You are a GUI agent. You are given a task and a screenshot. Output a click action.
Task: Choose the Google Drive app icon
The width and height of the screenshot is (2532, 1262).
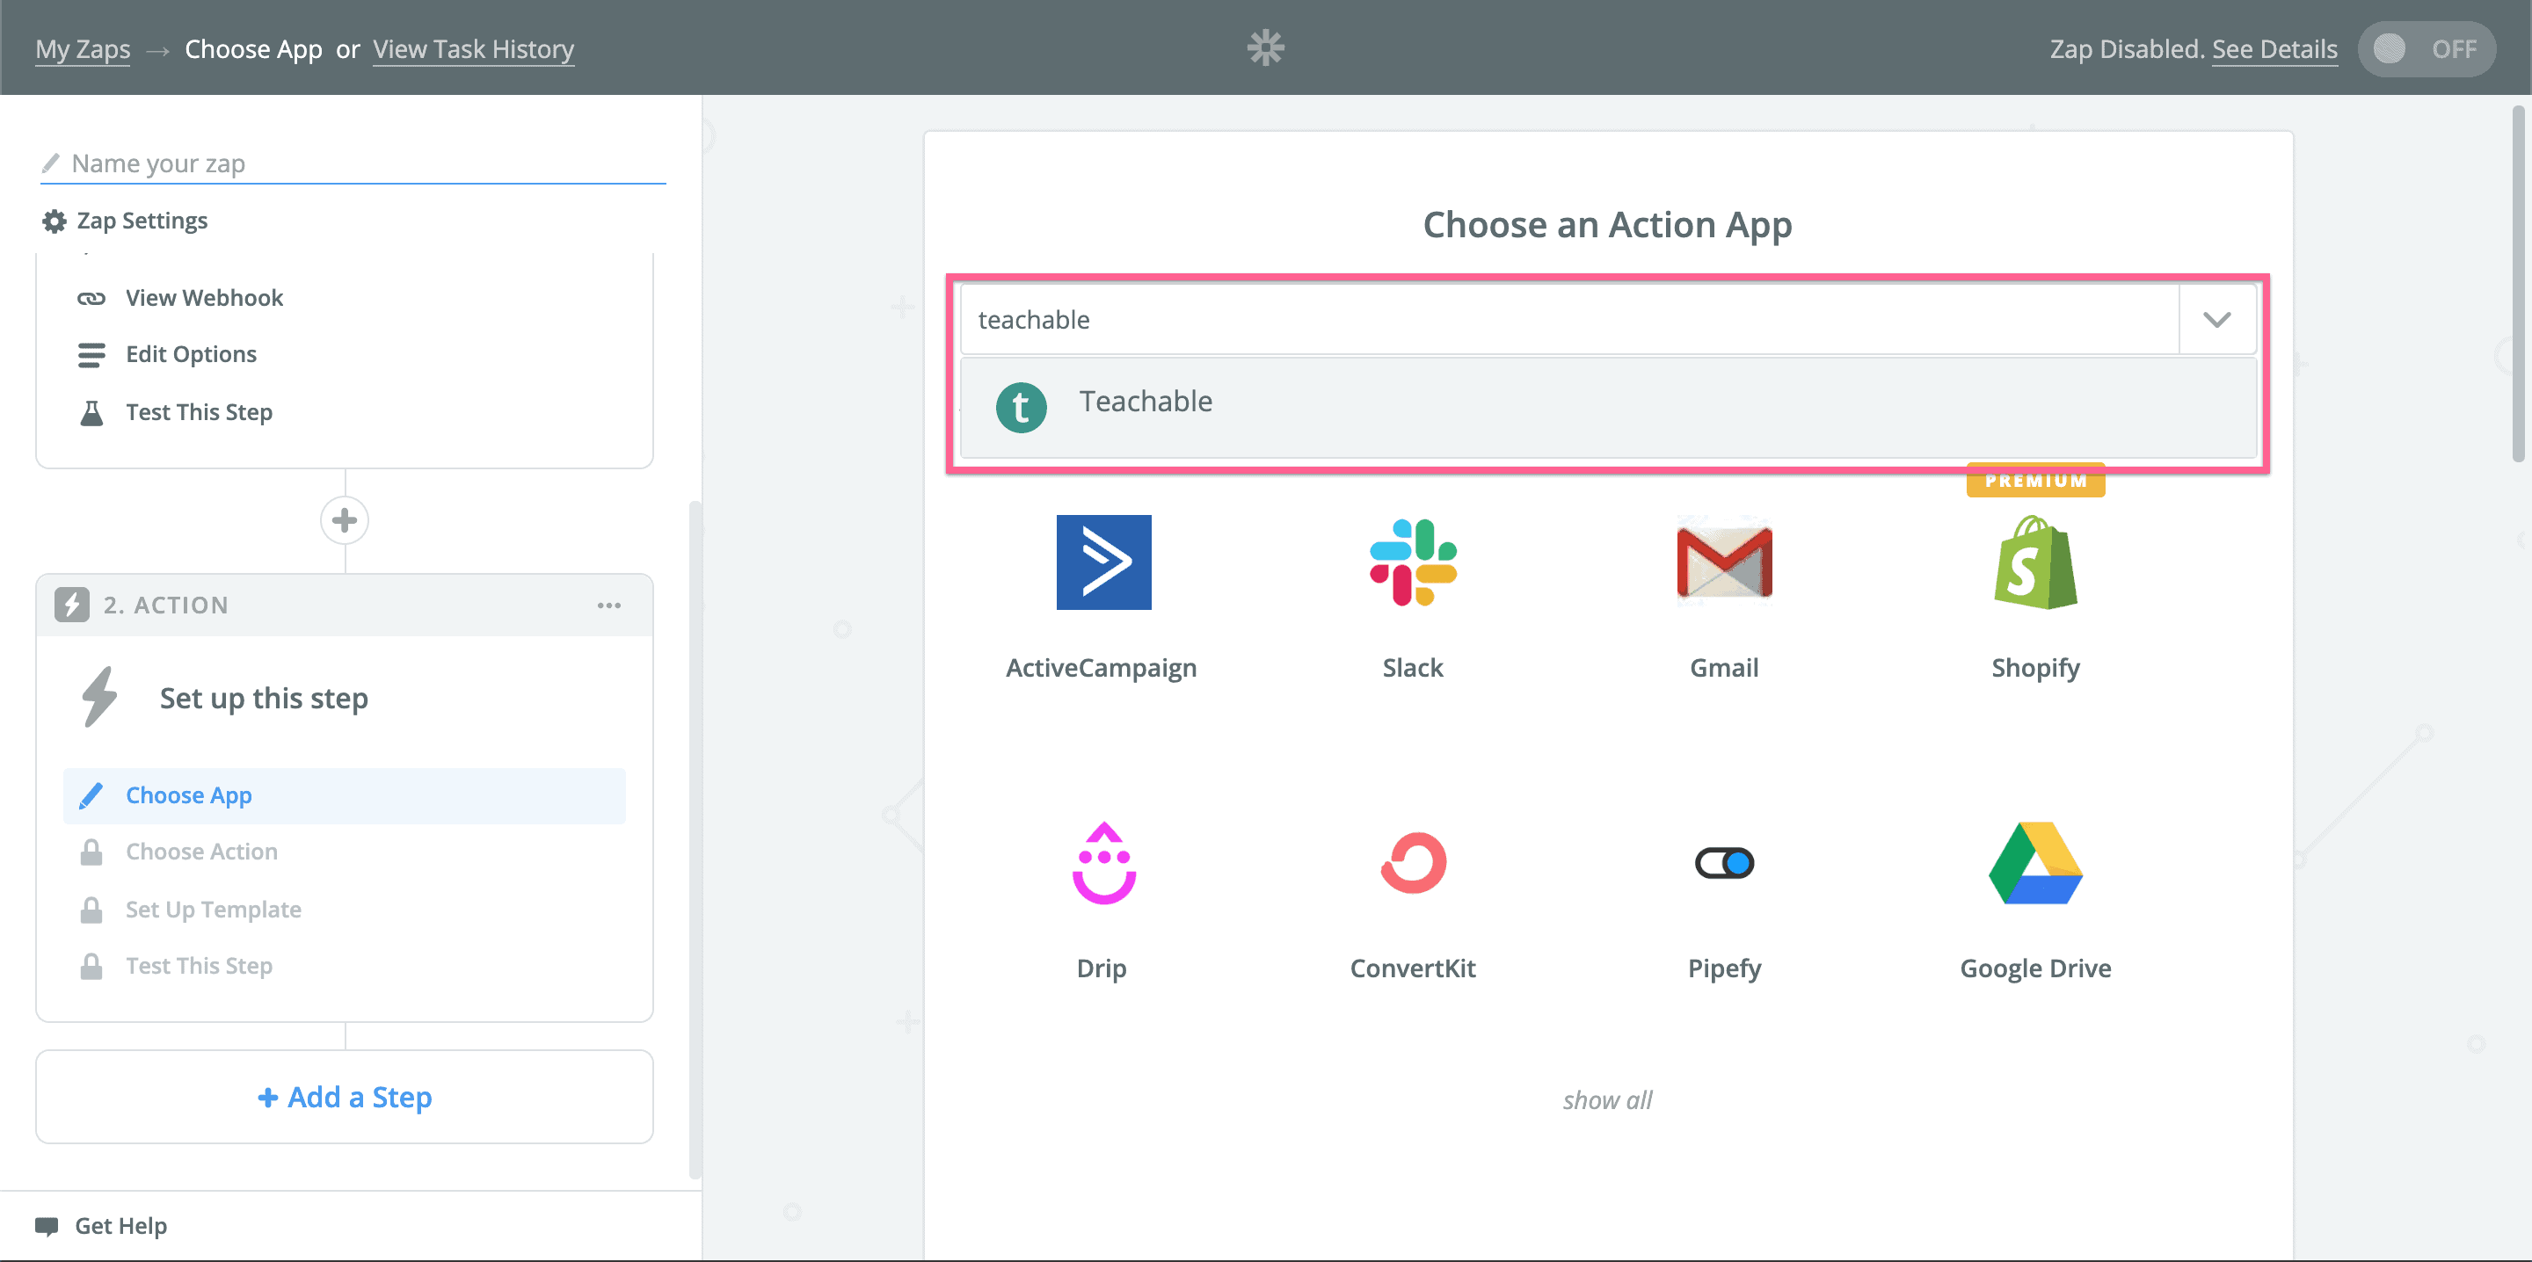[2034, 862]
